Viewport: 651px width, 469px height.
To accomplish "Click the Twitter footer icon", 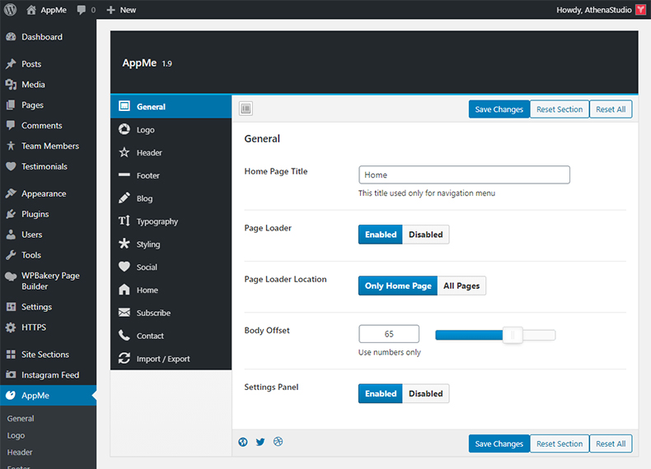I will [260, 442].
